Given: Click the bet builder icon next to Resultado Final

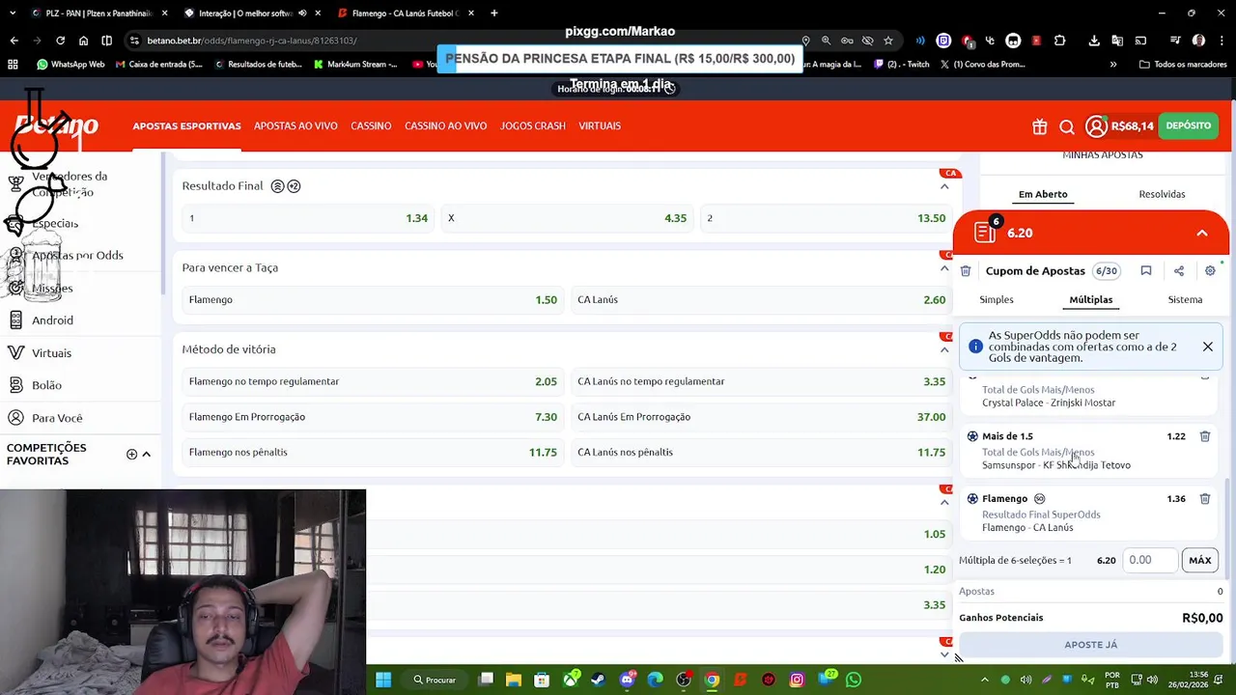Looking at the screenshot, I should click(x=277, y=186).
